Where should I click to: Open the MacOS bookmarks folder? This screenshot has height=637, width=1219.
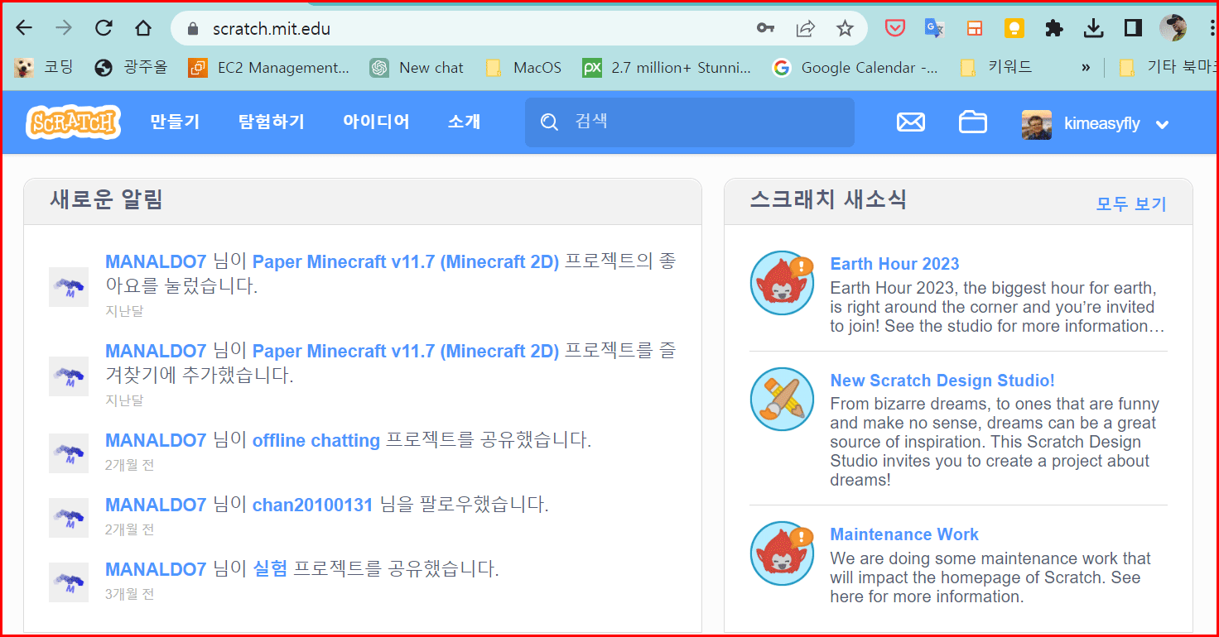(523, 68)
